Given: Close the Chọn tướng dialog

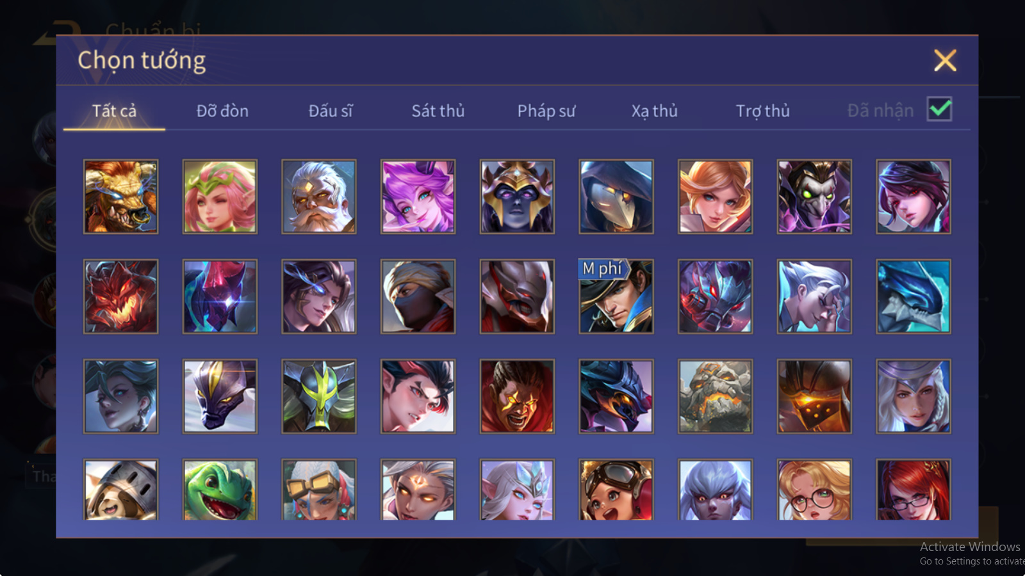Looking at the screenshot, I should pos(945,61).
